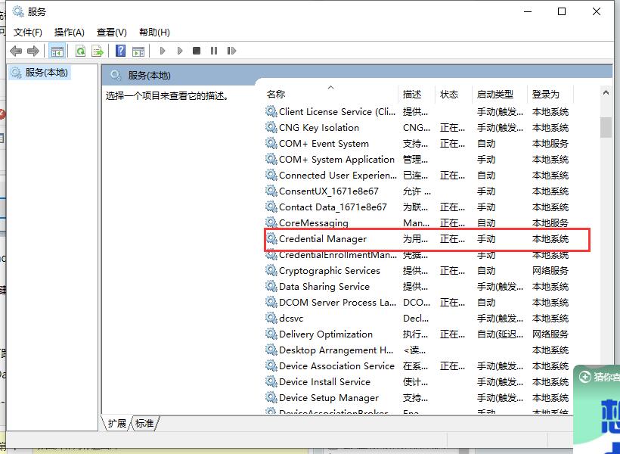Click the Services window title gear icon
Image resolution: width=620 pixels, height=454 pixels.
[18, 11]
